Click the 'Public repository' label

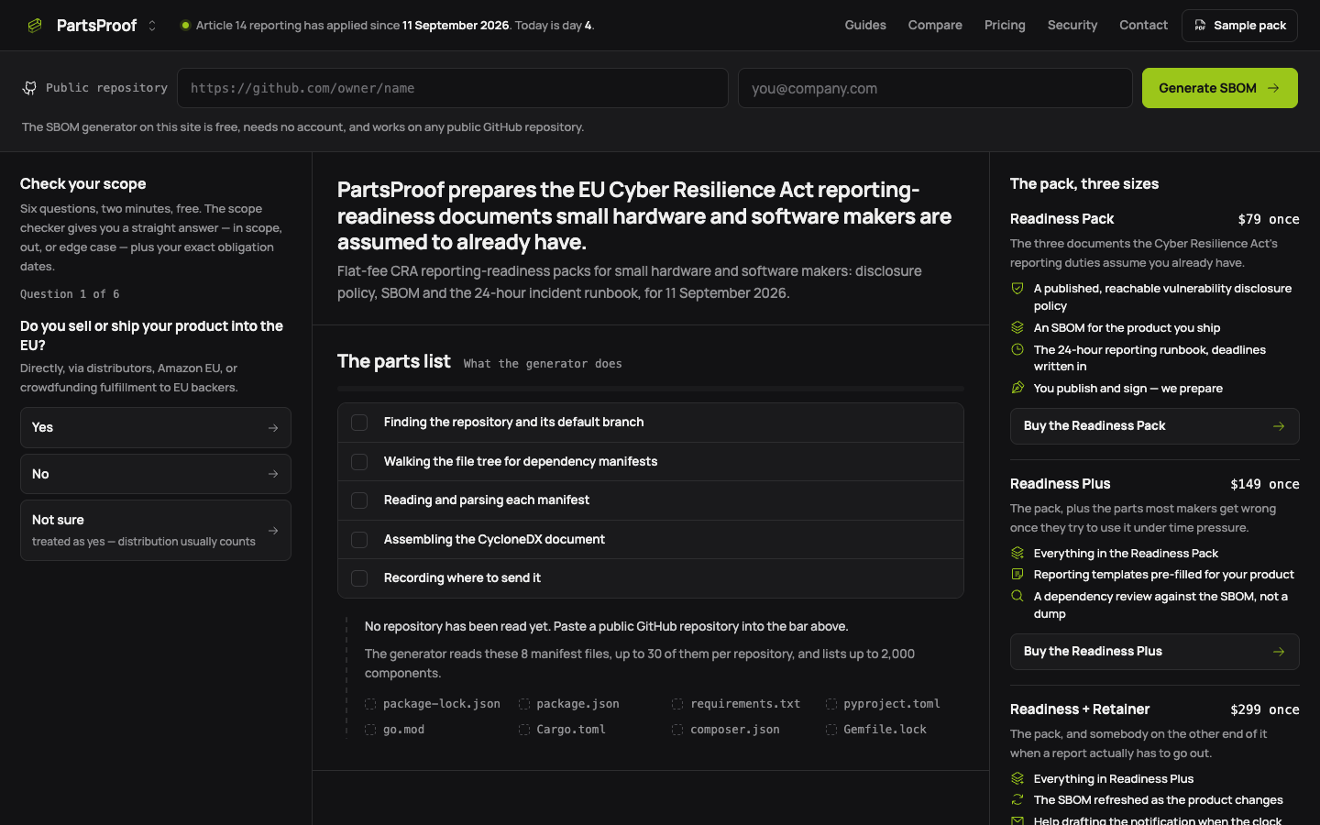click(x=106, y=88)
